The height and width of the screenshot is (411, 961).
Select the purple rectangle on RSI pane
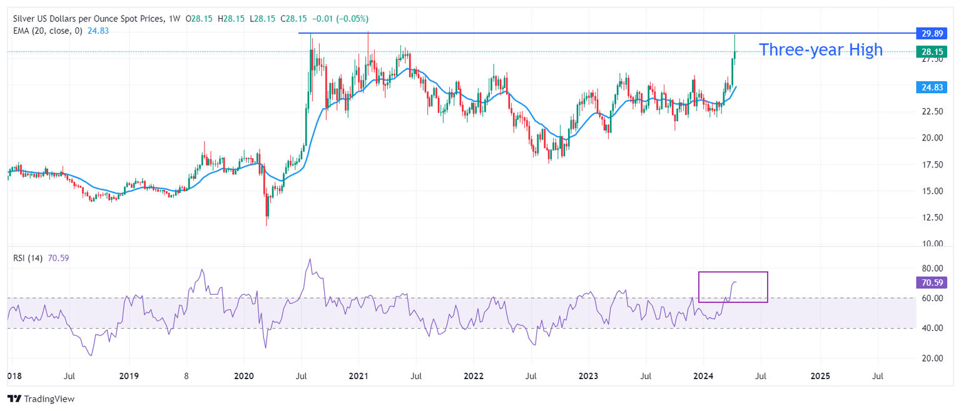[733, 287]
